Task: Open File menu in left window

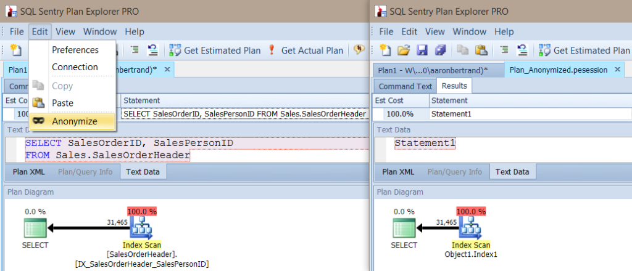Action: coord(17,32)
